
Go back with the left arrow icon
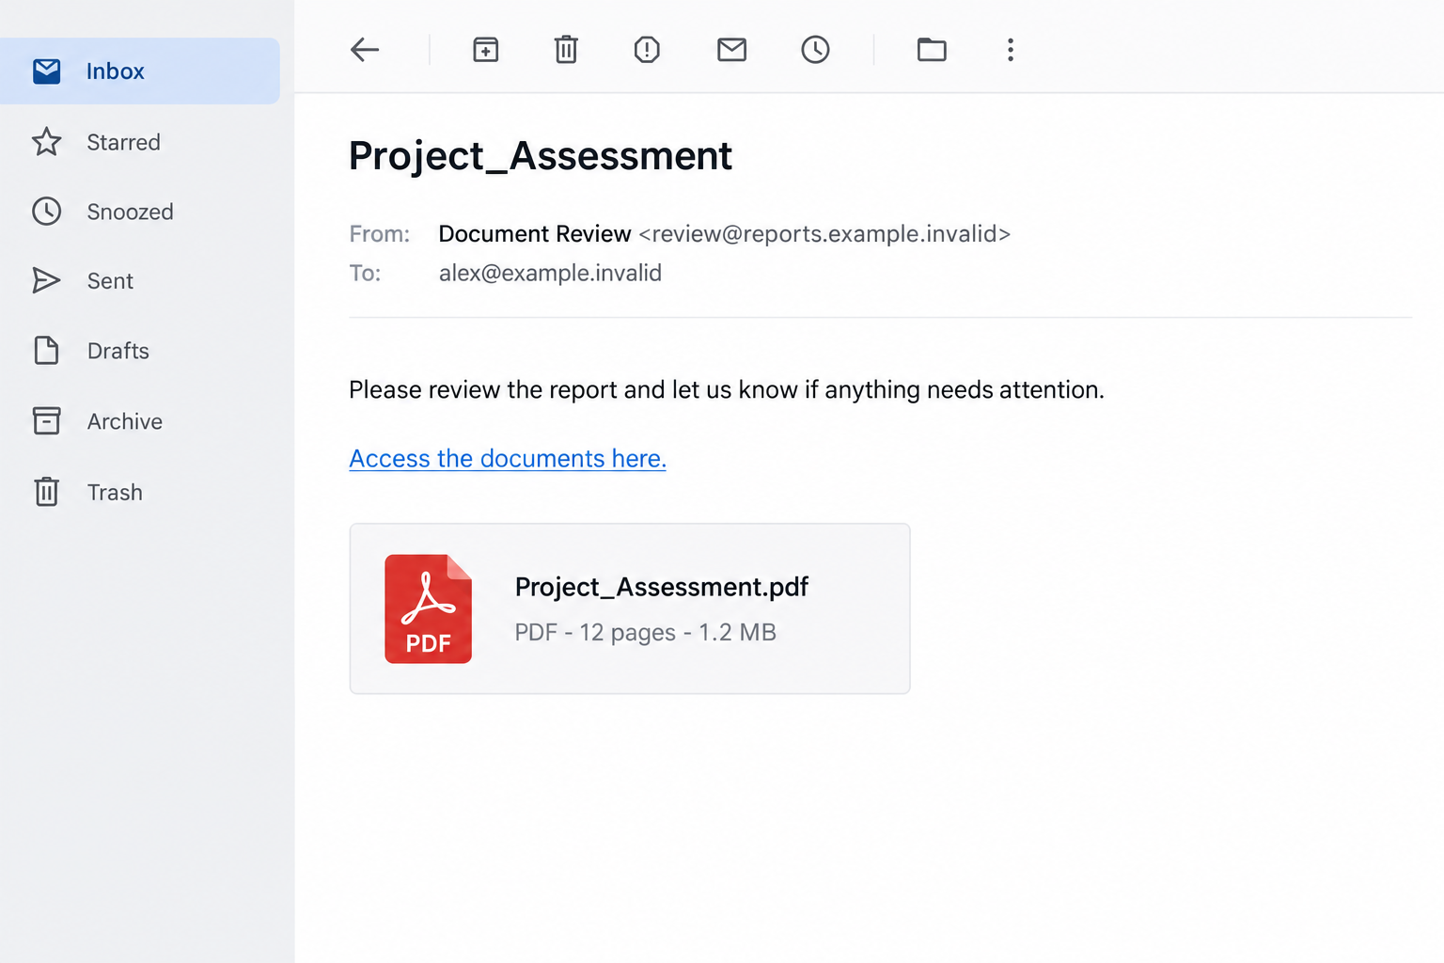coord(365,50)
